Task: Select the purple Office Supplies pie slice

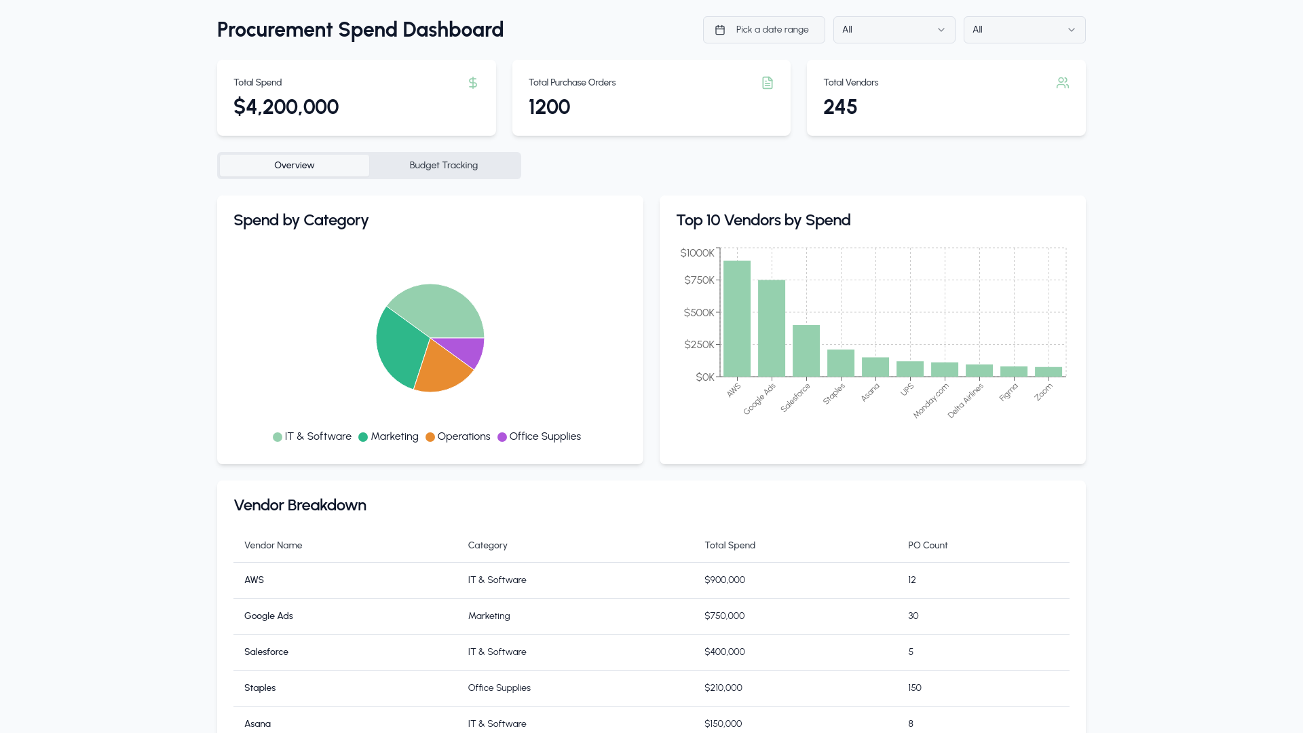Action: (x=467, y=350)
